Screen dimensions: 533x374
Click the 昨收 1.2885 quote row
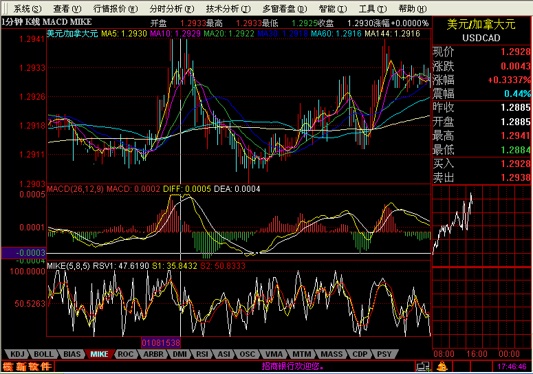tap(481, 107)
